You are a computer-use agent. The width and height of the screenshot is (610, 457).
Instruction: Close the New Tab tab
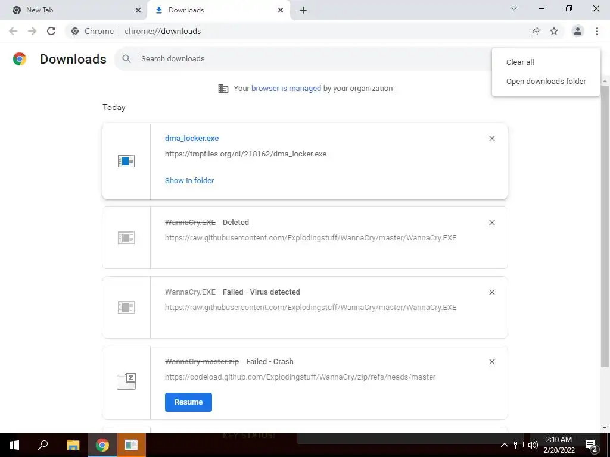pyautogui.click(x=138, y=10)
